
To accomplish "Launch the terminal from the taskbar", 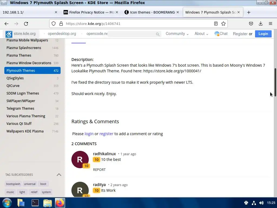I will pyautogui.click(x=35, y=203).
